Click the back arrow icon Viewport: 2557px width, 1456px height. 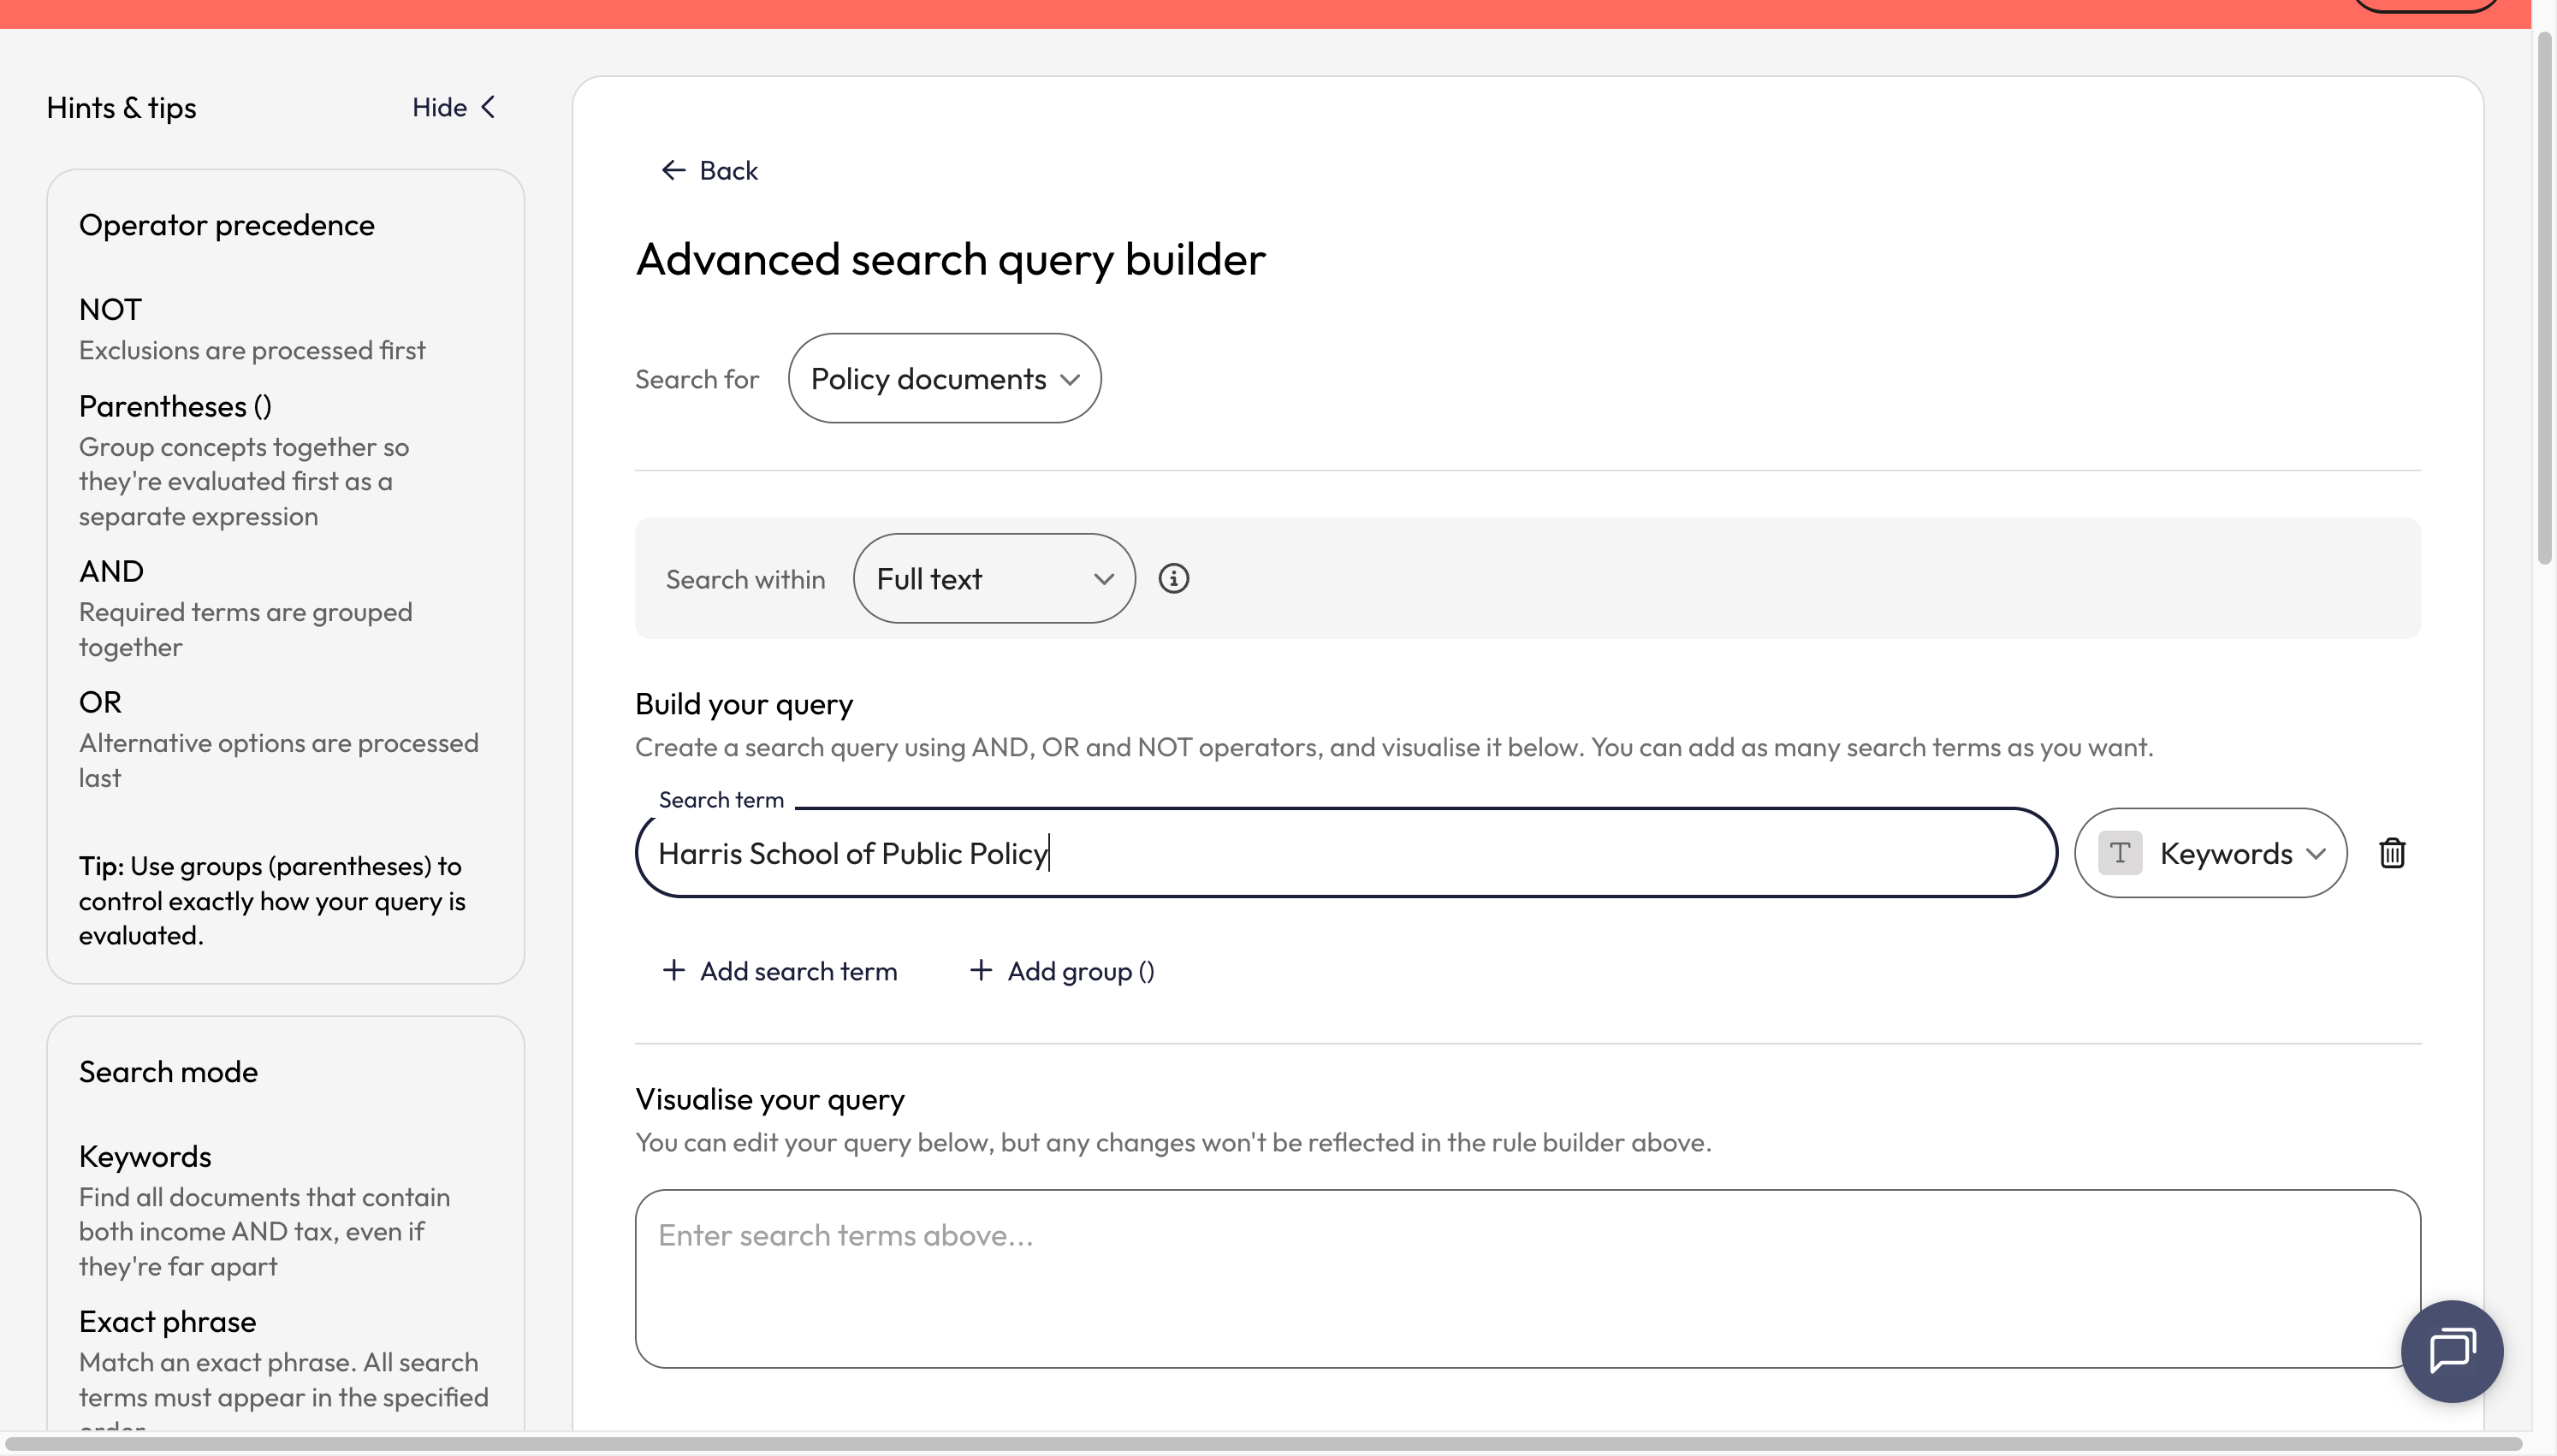[673, 171]
